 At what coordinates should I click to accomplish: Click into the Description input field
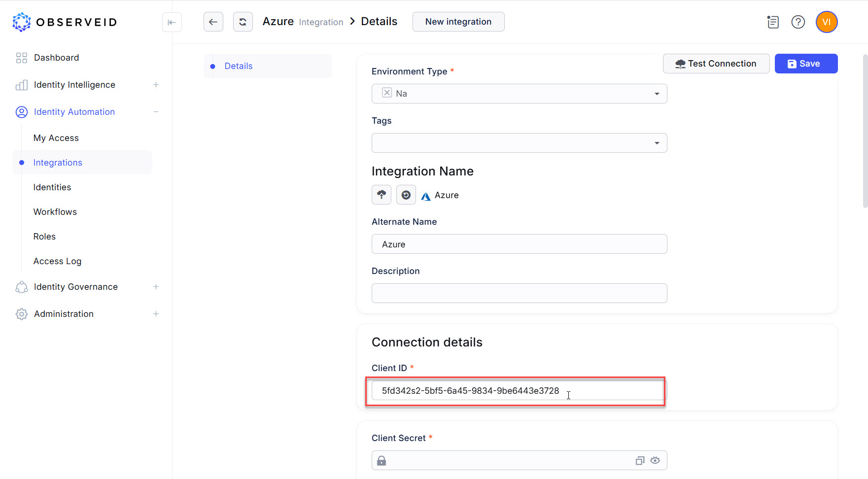click(519, 293)
